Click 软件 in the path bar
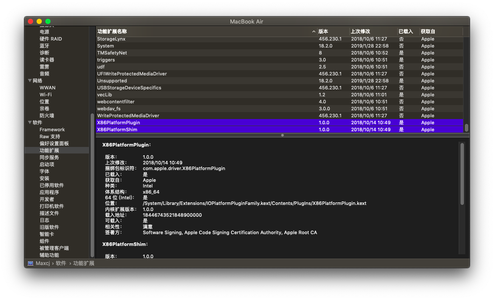 (x=61, y=263)
